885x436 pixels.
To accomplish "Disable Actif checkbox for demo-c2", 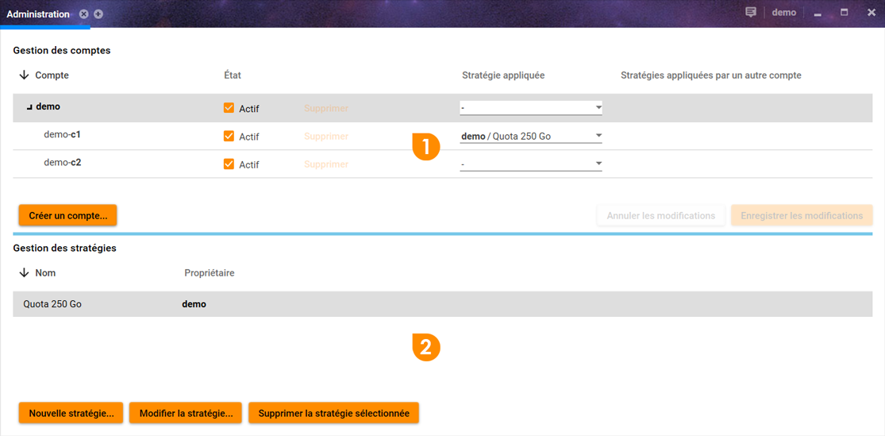I will pyautogui.click(x=229, y=164).
